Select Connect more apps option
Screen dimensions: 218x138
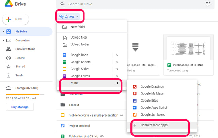pyautogui.click(x=162, y=125)
